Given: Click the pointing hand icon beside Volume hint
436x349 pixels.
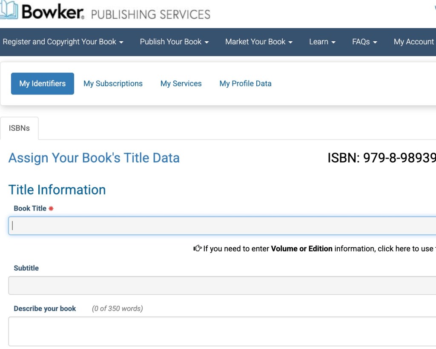Looking at the screenshot, I should click(198, 248).
